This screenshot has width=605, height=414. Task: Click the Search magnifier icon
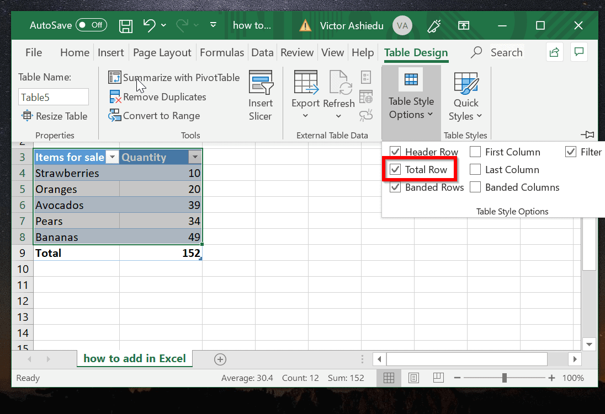tap(476, 52)
